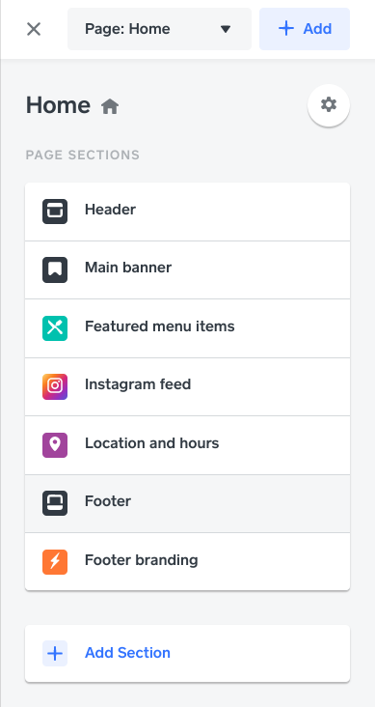The height and width of the screenshot is (707, 375).
Task: Open the Location and hours section
Action: coord(187,445)
